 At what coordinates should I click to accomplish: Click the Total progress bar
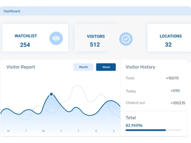pyautogui.click(x=153, y=130)
